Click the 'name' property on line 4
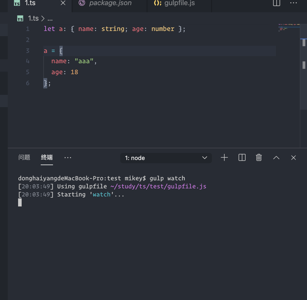 coord(59,61)
